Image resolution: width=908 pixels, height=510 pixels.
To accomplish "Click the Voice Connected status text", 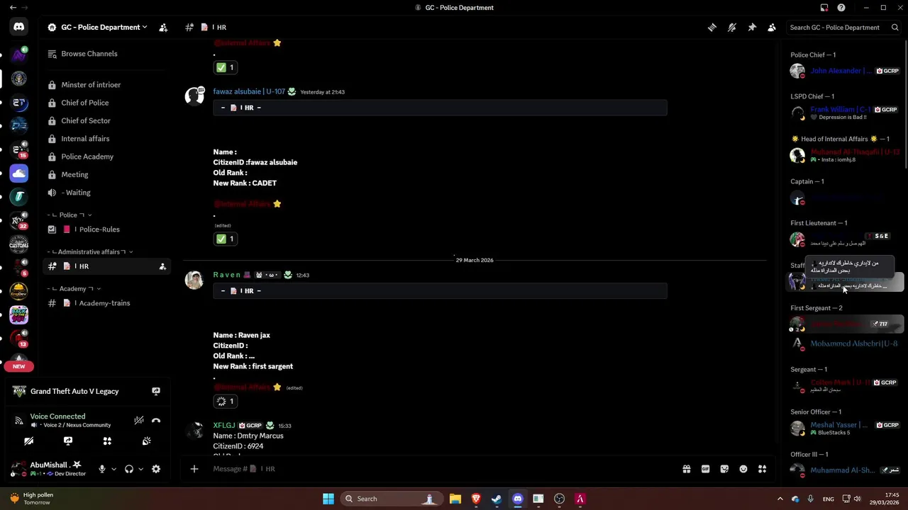I will click(57, 416).
